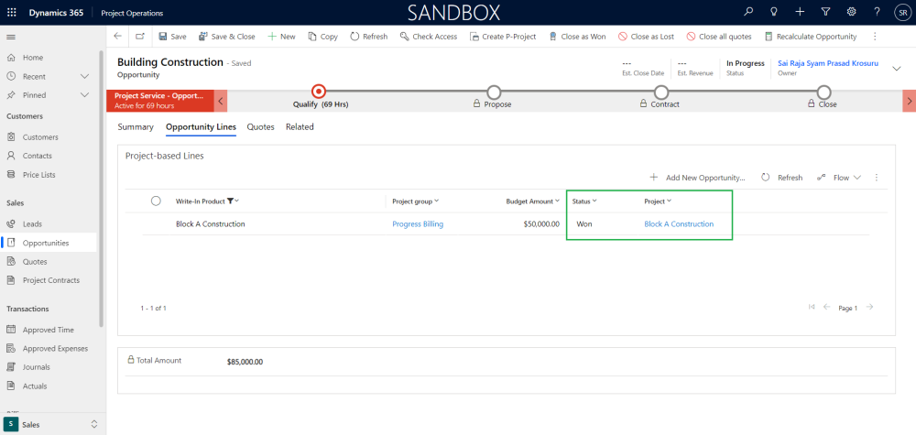This screenshot has height=435, width=916.
Task: Open Project Contracts in the sidebar
Action: [50, 280]
